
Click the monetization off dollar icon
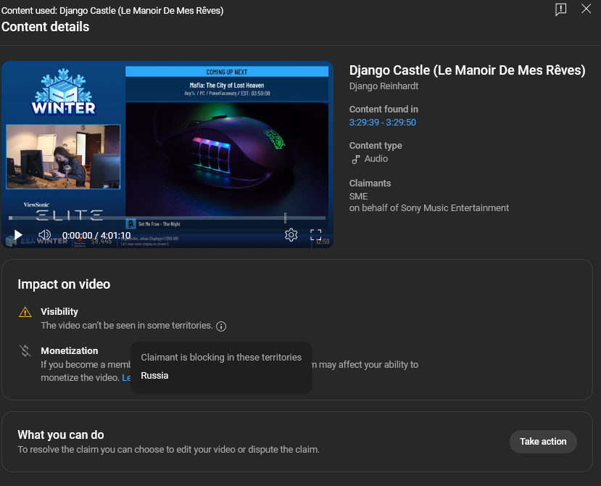(x=25, y=351)
